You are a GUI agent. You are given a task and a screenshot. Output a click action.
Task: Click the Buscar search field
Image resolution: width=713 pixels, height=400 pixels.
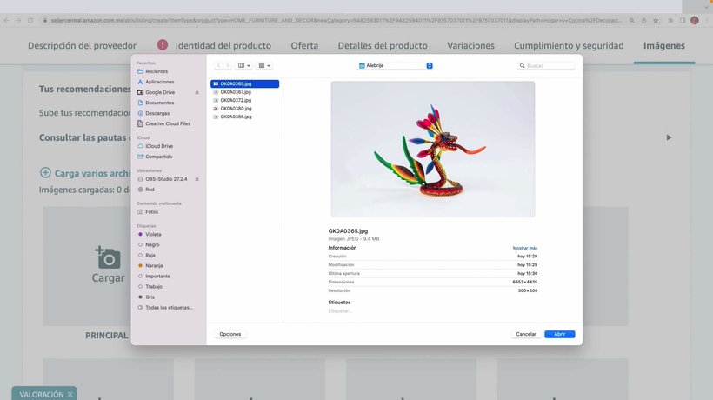[546, 65]
